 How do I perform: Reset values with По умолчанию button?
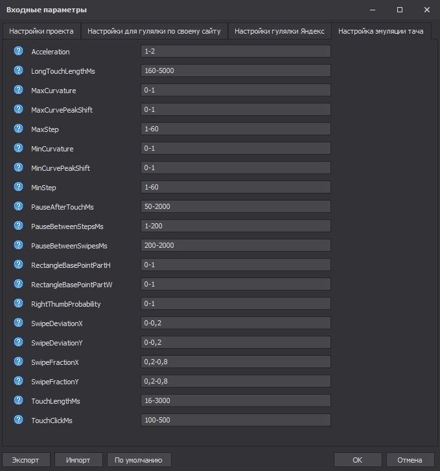click(139, 460)
